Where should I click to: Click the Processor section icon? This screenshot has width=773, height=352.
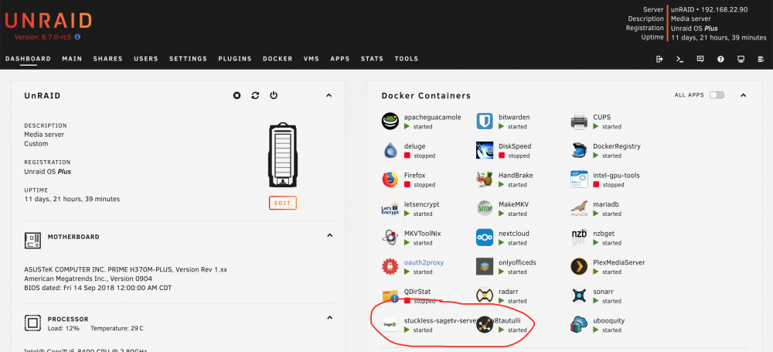[x=32, y=323]
